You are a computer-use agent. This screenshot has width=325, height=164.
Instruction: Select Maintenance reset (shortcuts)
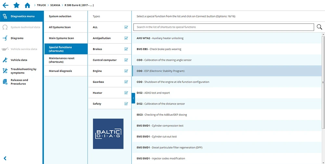pos(66,60)
